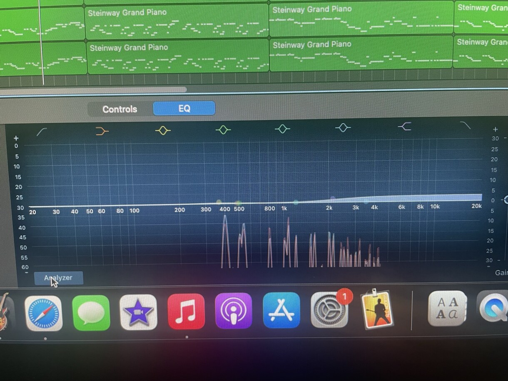Open Music app from the dock
The height and width of the screenshot is (381, 508).
point(186,311)
